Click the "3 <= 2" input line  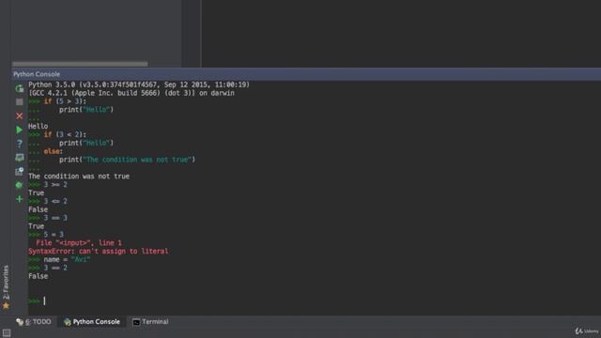click(x=55, y=201)
